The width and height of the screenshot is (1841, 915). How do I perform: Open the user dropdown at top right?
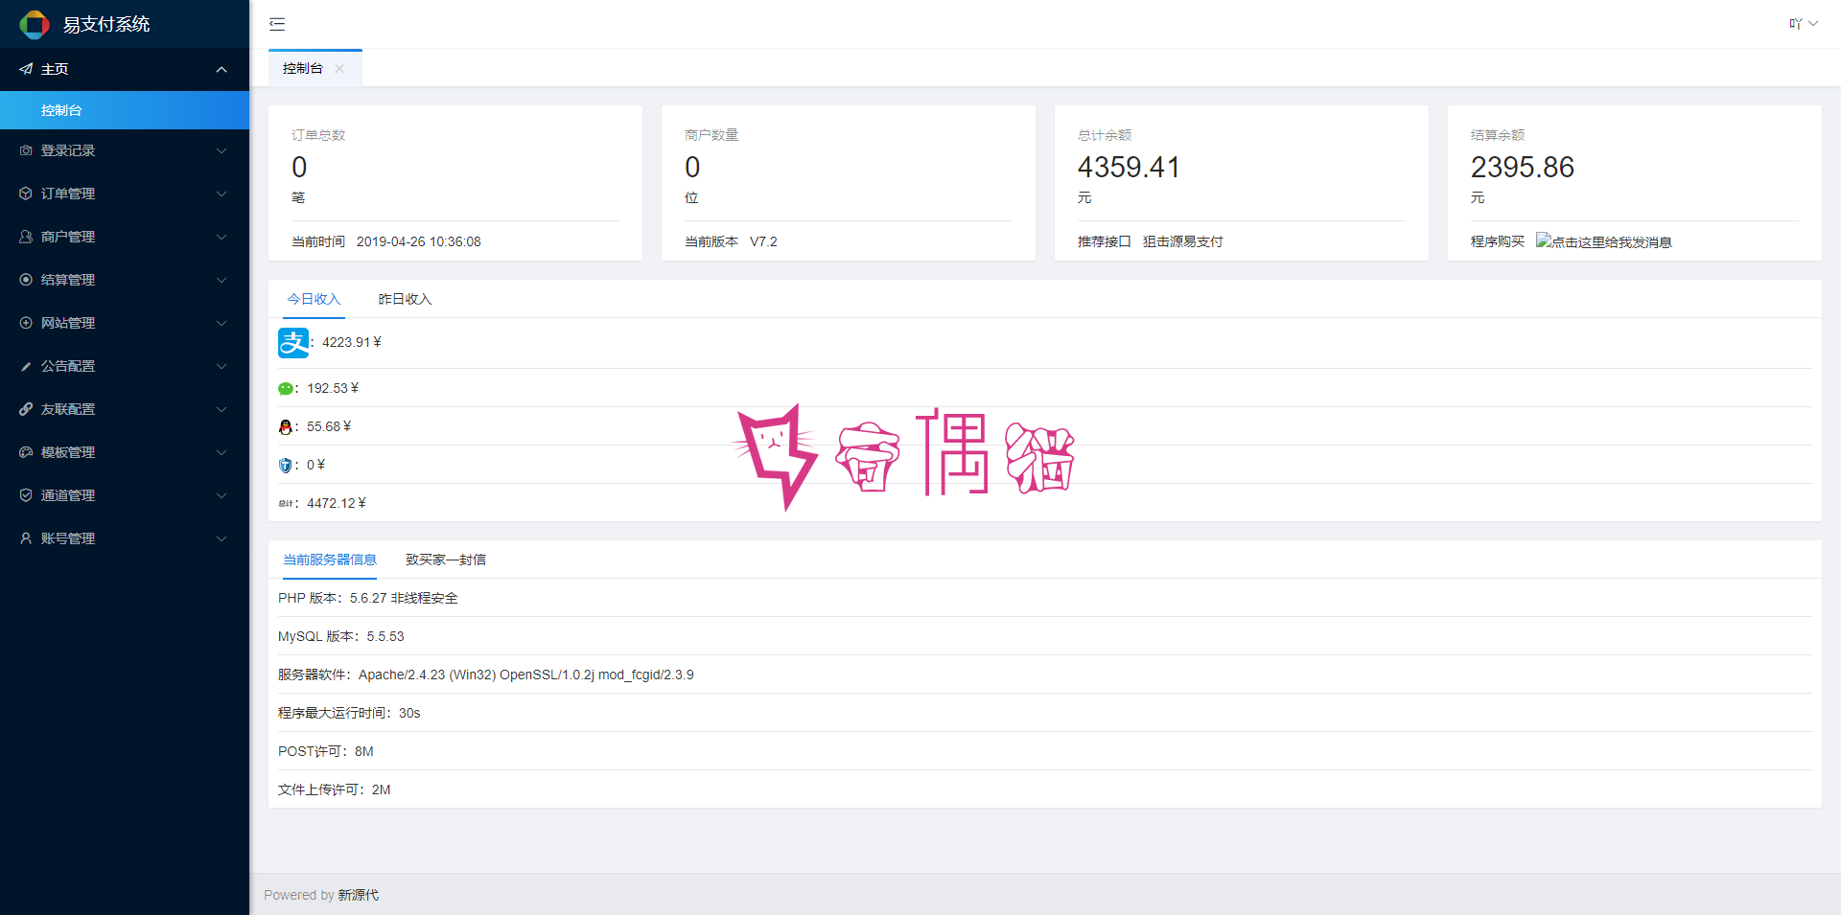click(1804, 24)
